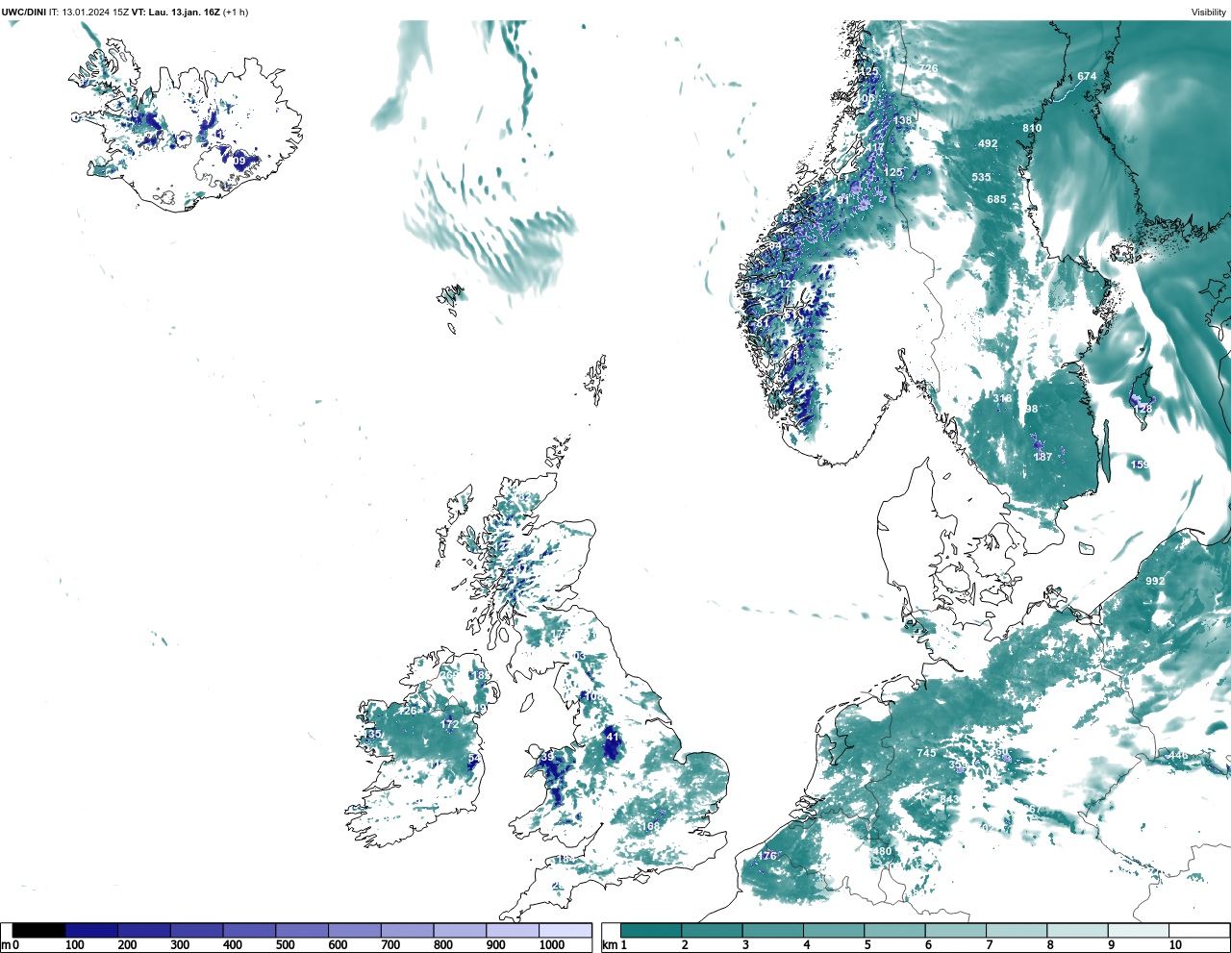Click the '7' tick label on km legend

pos(990,945)
